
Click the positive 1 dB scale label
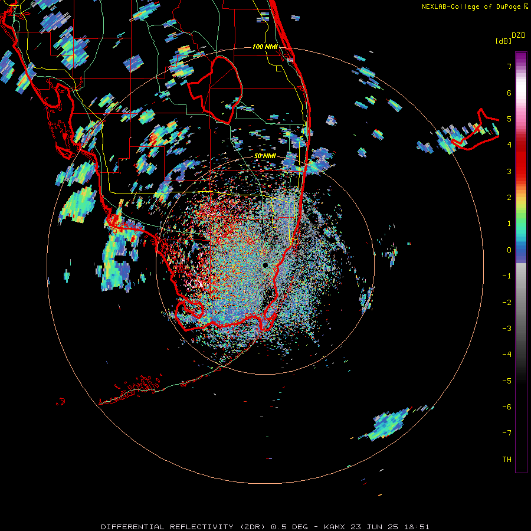(x=509, y=224)
